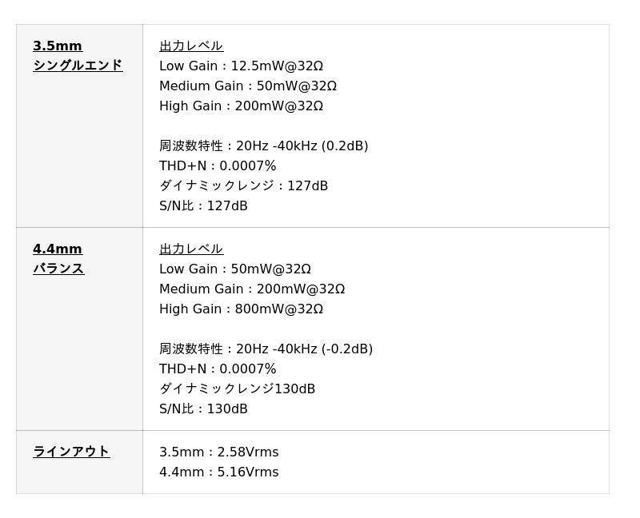
Task: Select the S/N比 127dB line
Action: [203, 206]
